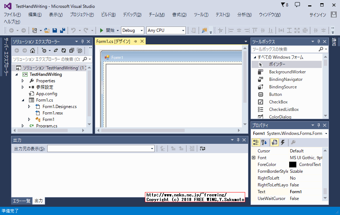
Task: Switch to Events view with the lightning icon
Action: click(x=282, y=143)
